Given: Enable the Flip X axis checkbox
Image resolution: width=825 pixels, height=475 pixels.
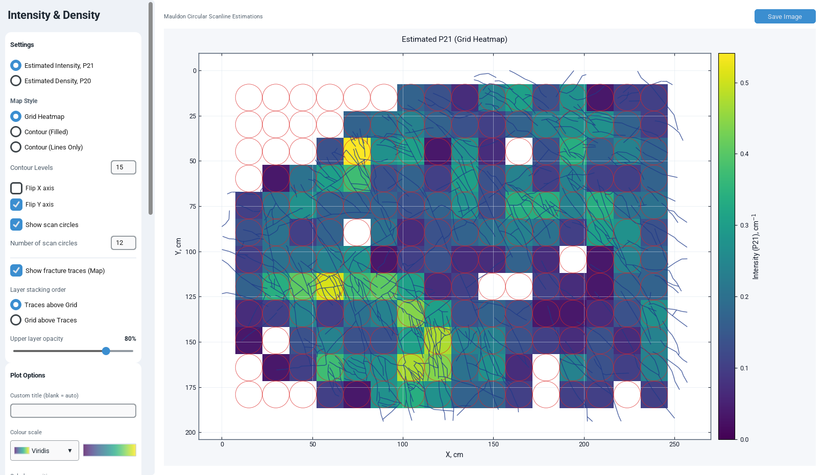Looking at the screenshot, I should (x=16, y=188).
